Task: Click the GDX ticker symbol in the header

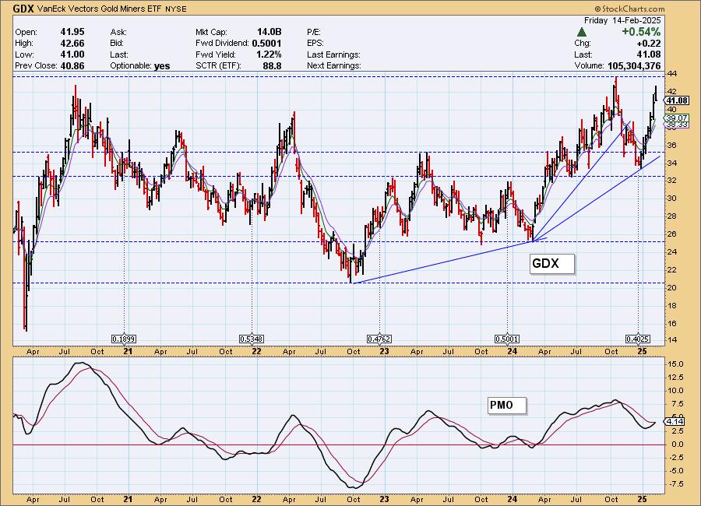Action: pos(23,8)
